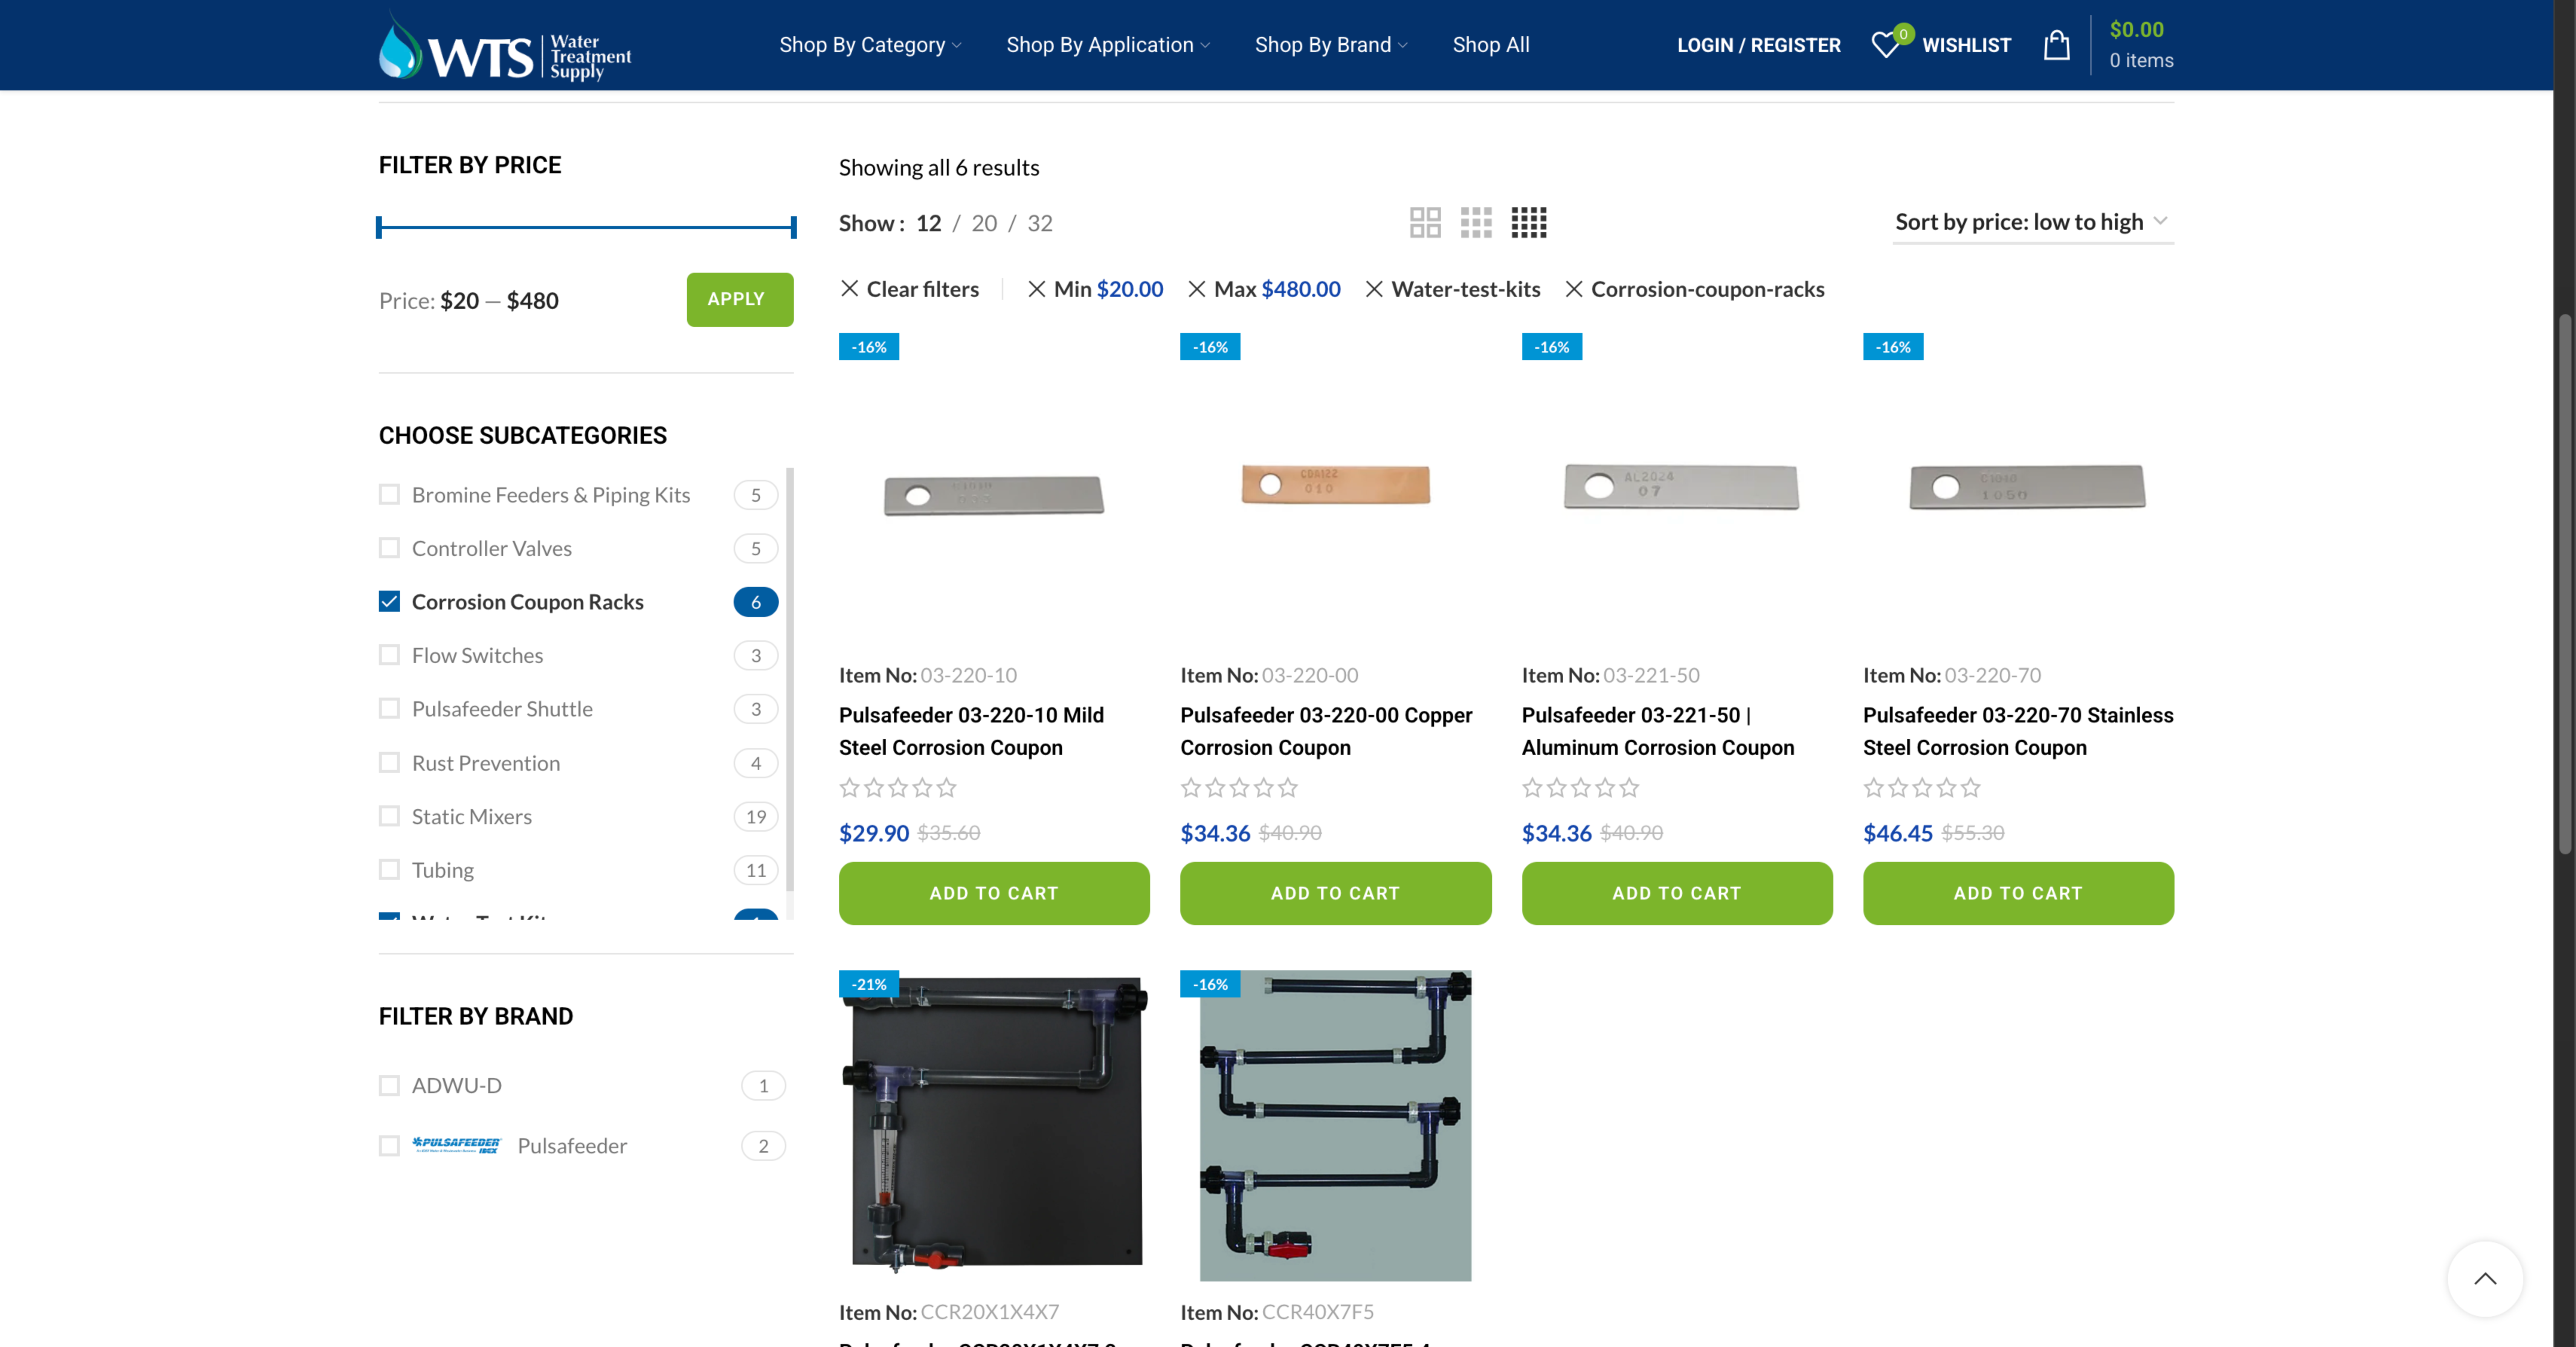2576x1347 pixels.
Task: Check the Static Mixers subcategory
Action: (x=389, y=816)
